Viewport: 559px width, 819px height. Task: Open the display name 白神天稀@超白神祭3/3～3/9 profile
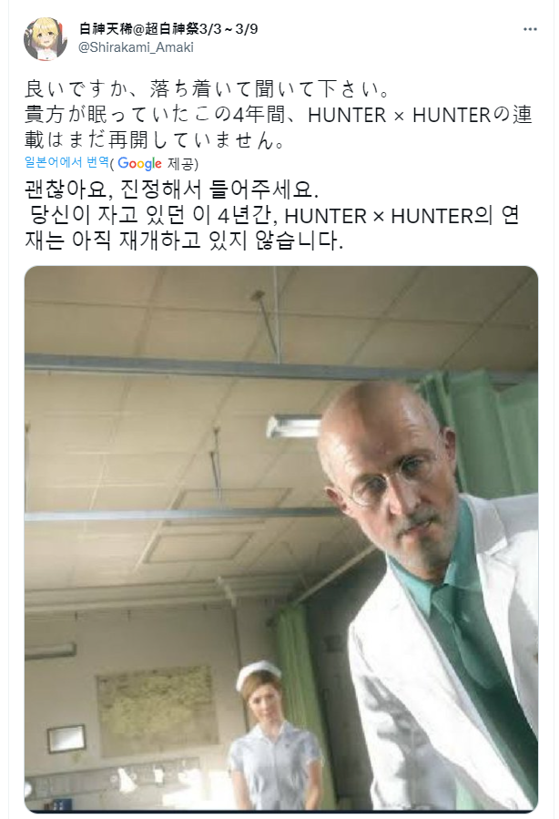coord(168,29)
